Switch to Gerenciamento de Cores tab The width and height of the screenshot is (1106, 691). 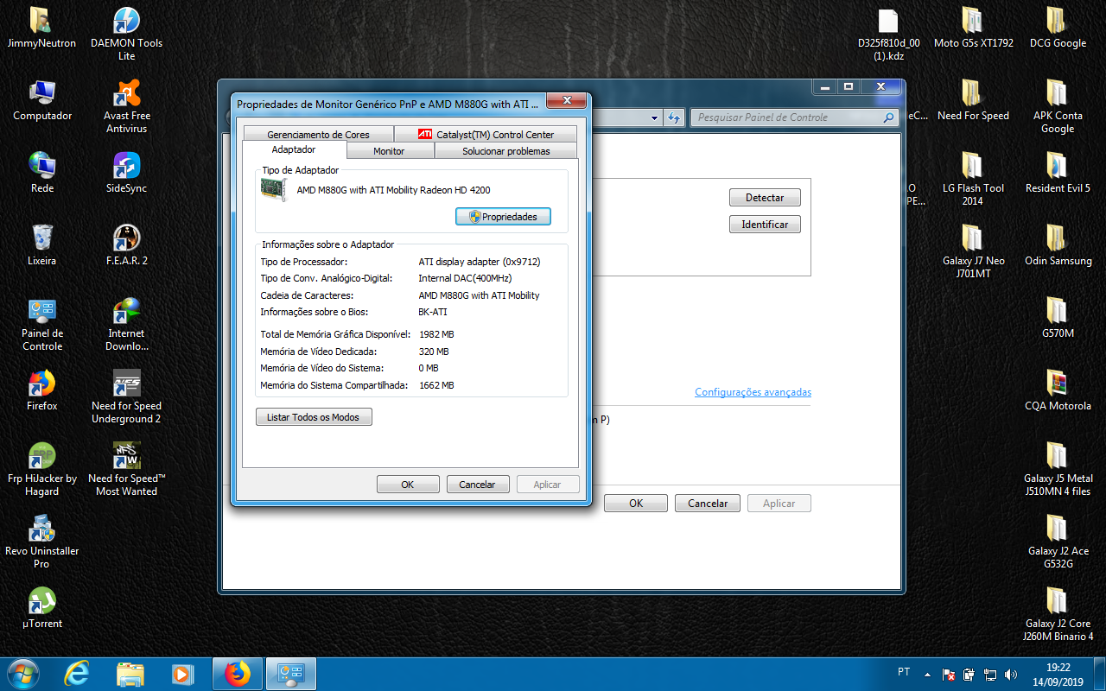pos(318,135)
